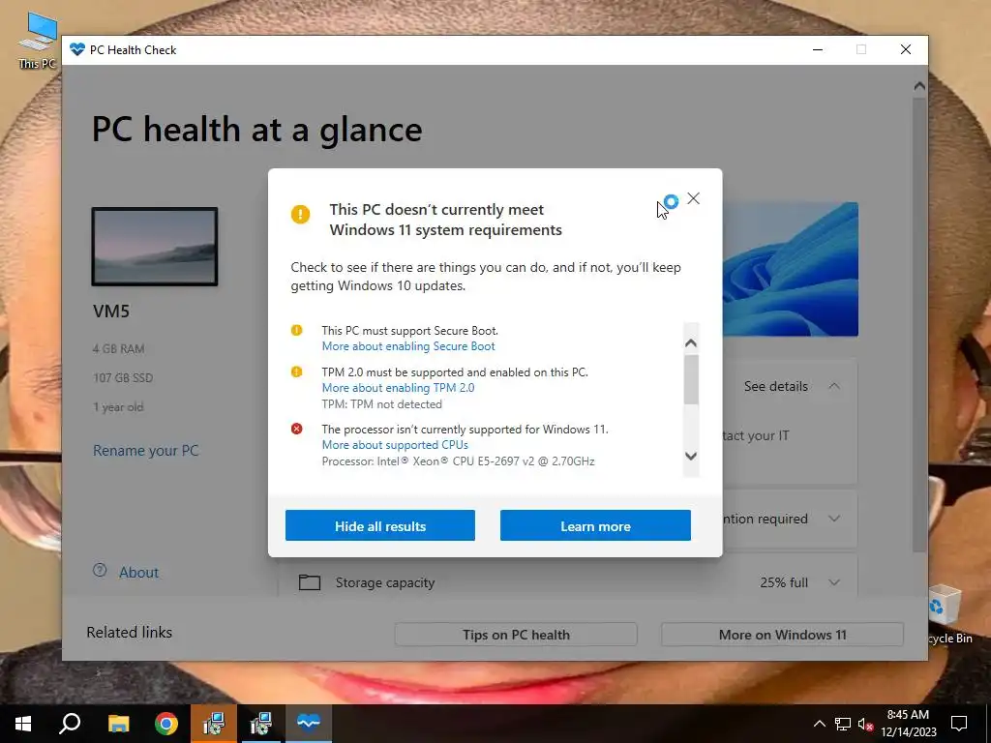Click the Hide all results button
The width and height of the screenshot is (991, 743).
[x=379, y=525]
